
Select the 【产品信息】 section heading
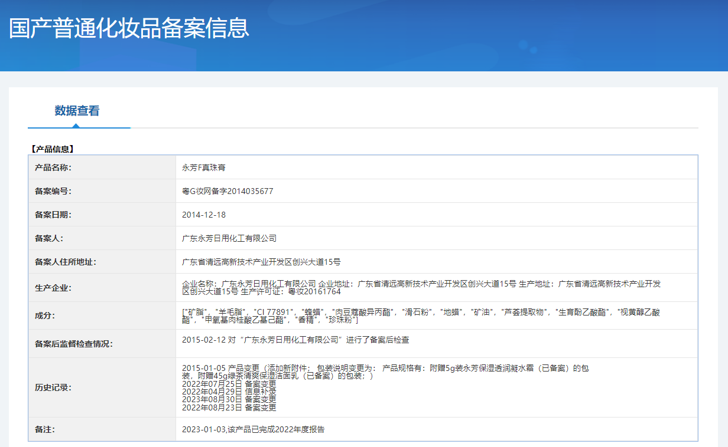[x=52, y=149]
